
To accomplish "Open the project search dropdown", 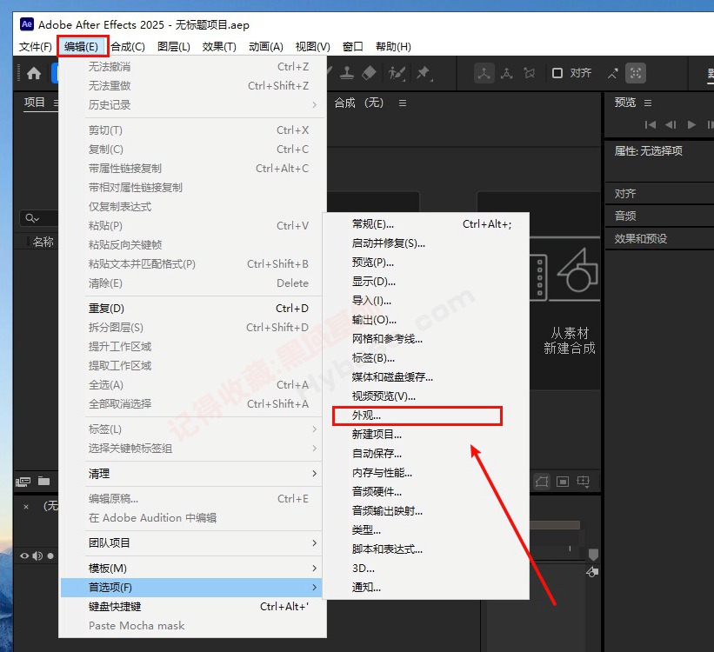I will click(32, 218).
